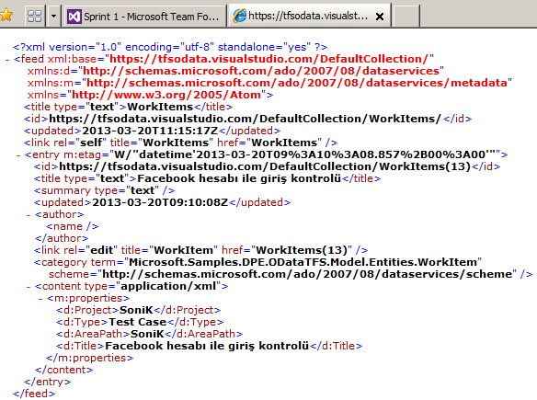The image size is (537, 400).
Task: Switch to the Sprint 1 - Microsoft Team Foundation tab
Action: 145,17
